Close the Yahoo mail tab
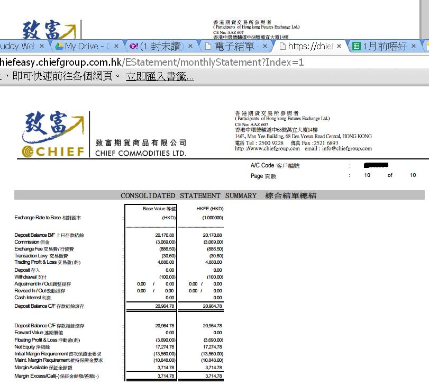The height and width of the screenshot is (384, 429). (190, 46)
